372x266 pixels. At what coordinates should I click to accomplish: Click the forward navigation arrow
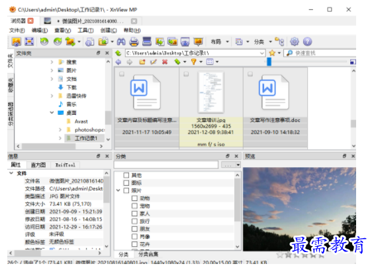[129, 62]
